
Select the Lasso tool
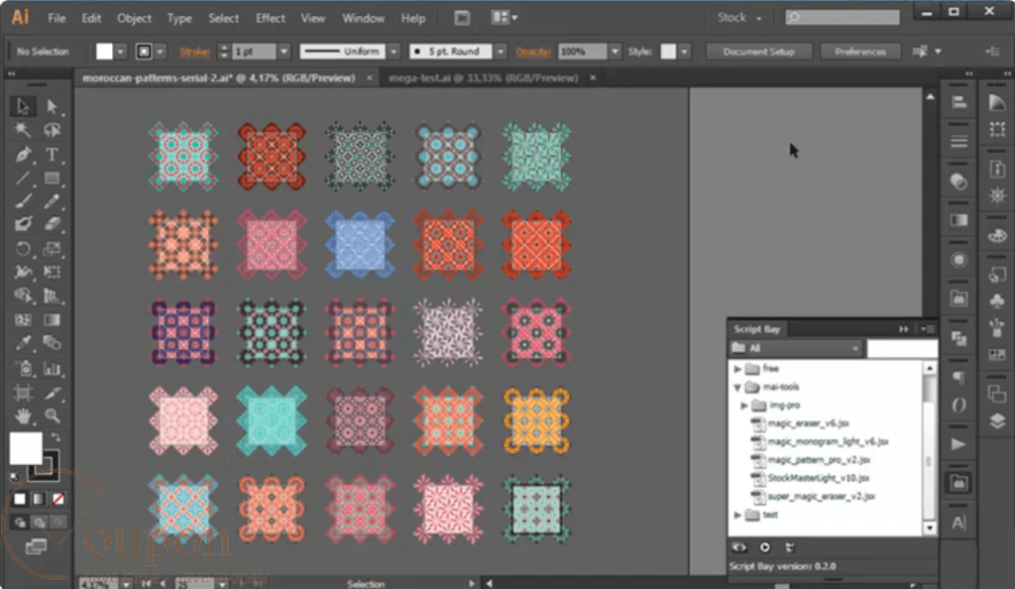(x=52, y=130)
